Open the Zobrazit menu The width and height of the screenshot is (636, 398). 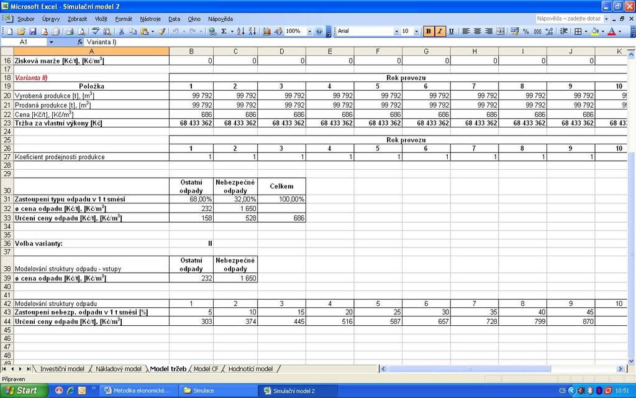(x=77, y=19)
